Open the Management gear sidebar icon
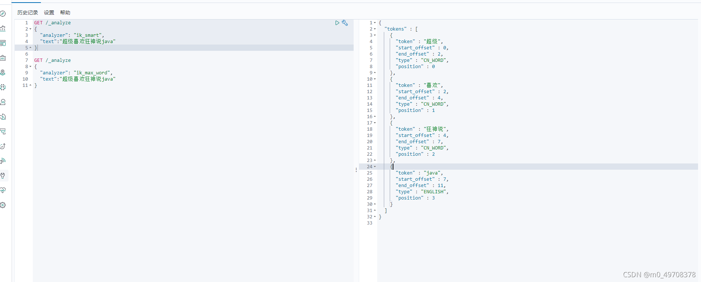The height and width of the screenshot is (282, 701). pos(3,205)
